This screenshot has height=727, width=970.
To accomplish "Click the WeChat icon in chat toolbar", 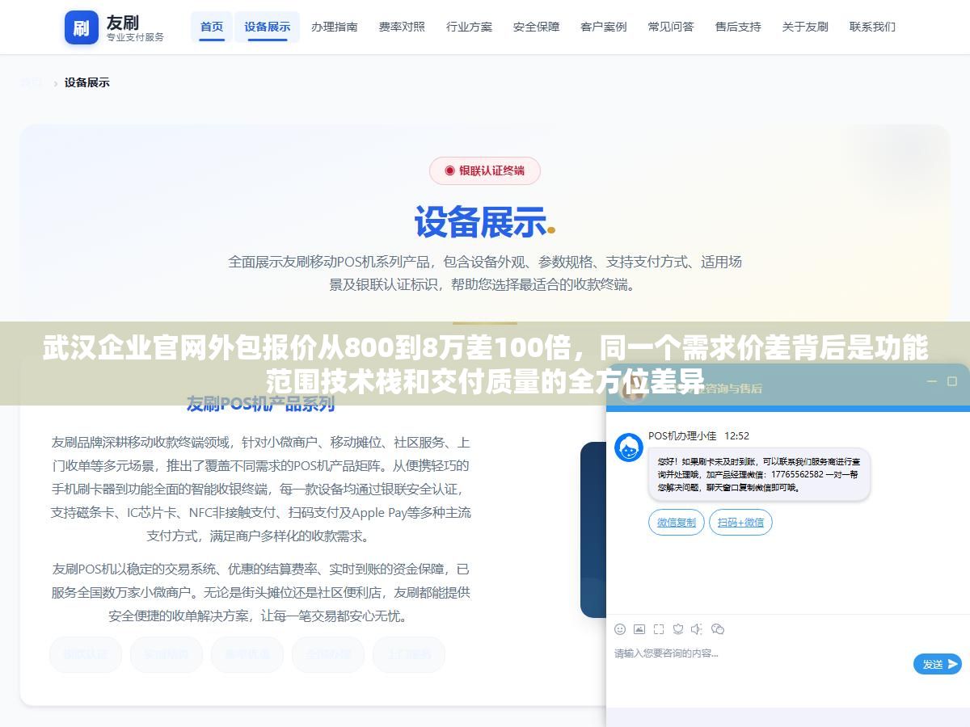I will 718,629.
